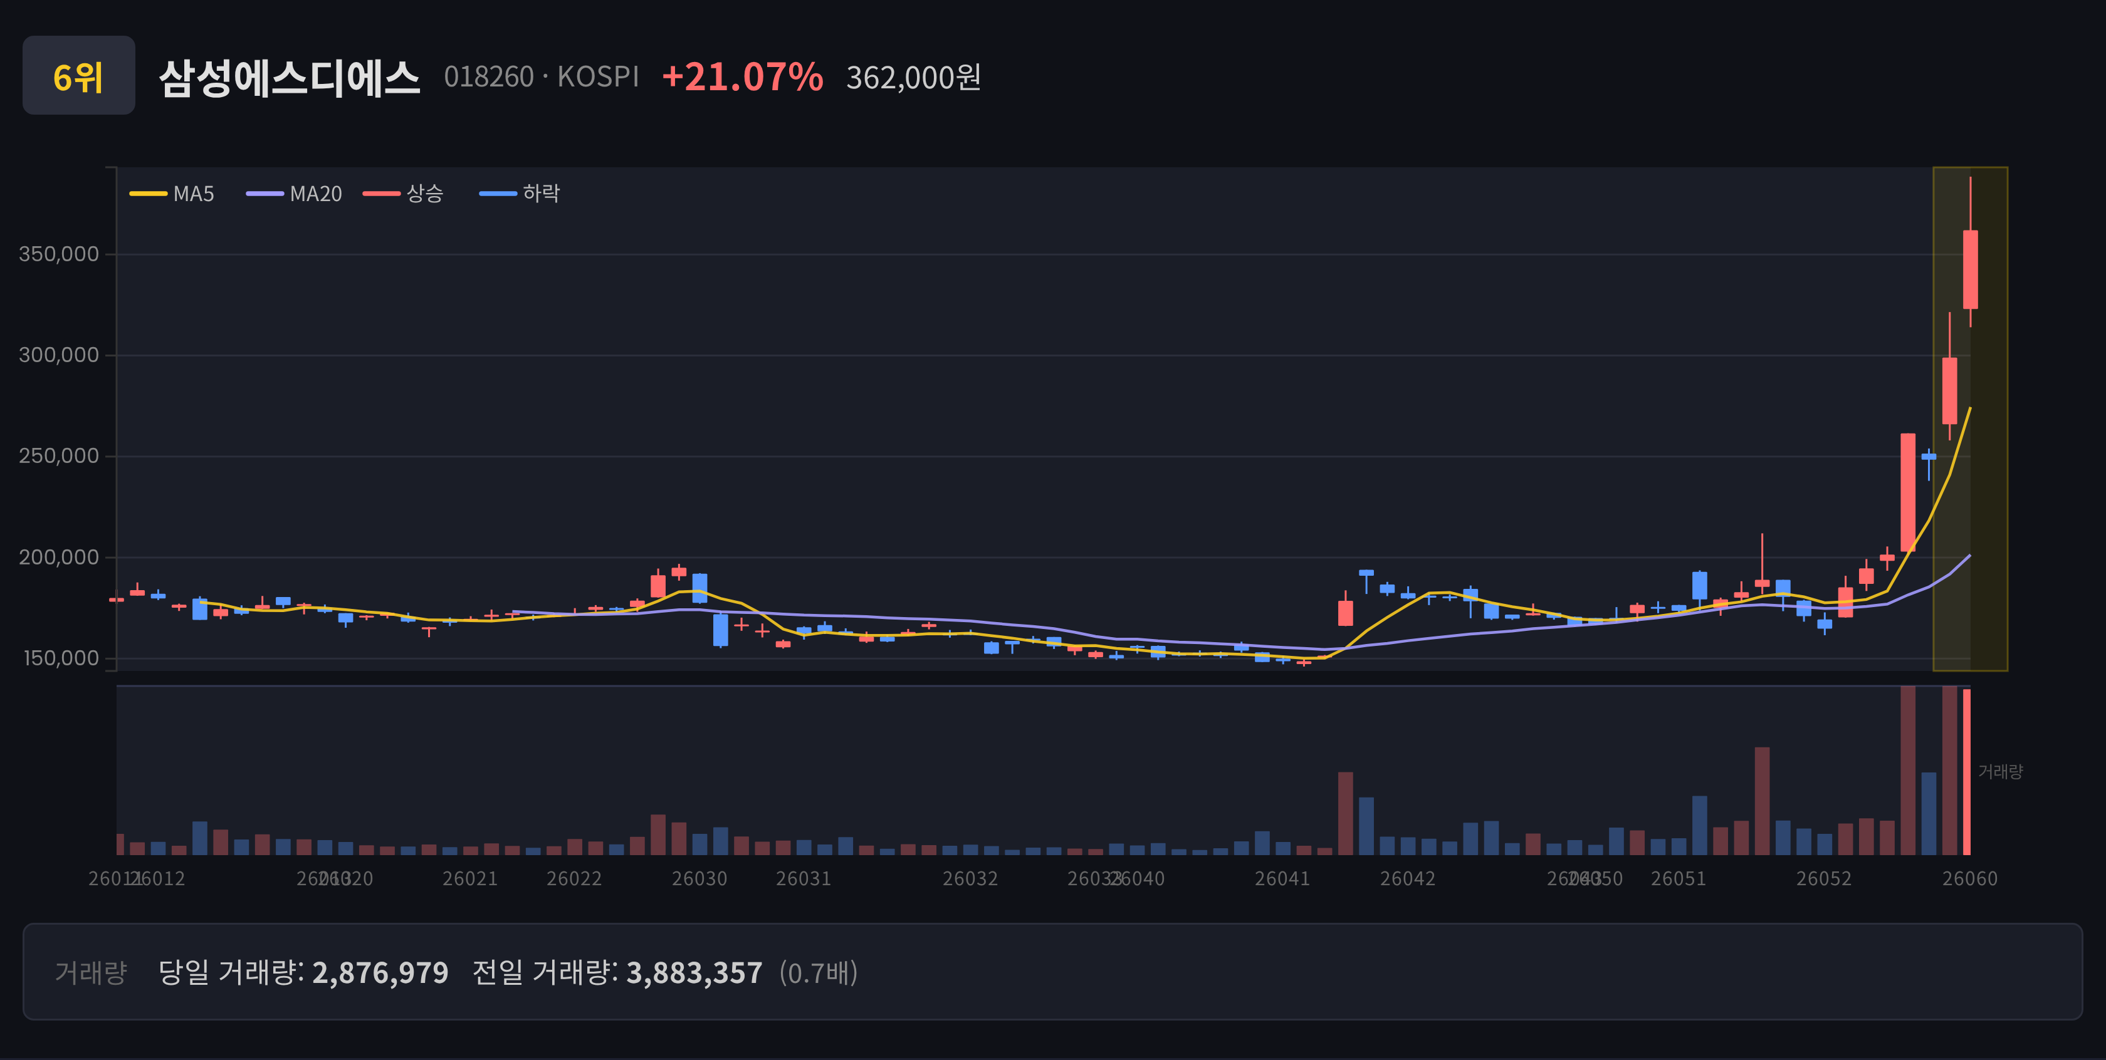The image size is (2106, 1060).
Task: Click the 26031 date axis label
Action: [804, 878]
